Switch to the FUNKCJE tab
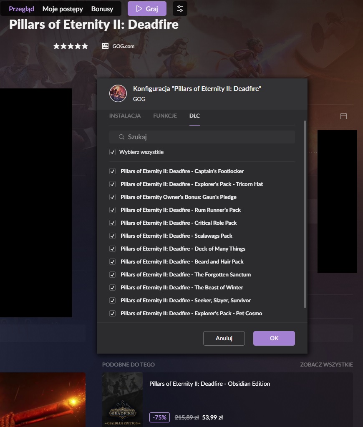 (x=165, y=116)
